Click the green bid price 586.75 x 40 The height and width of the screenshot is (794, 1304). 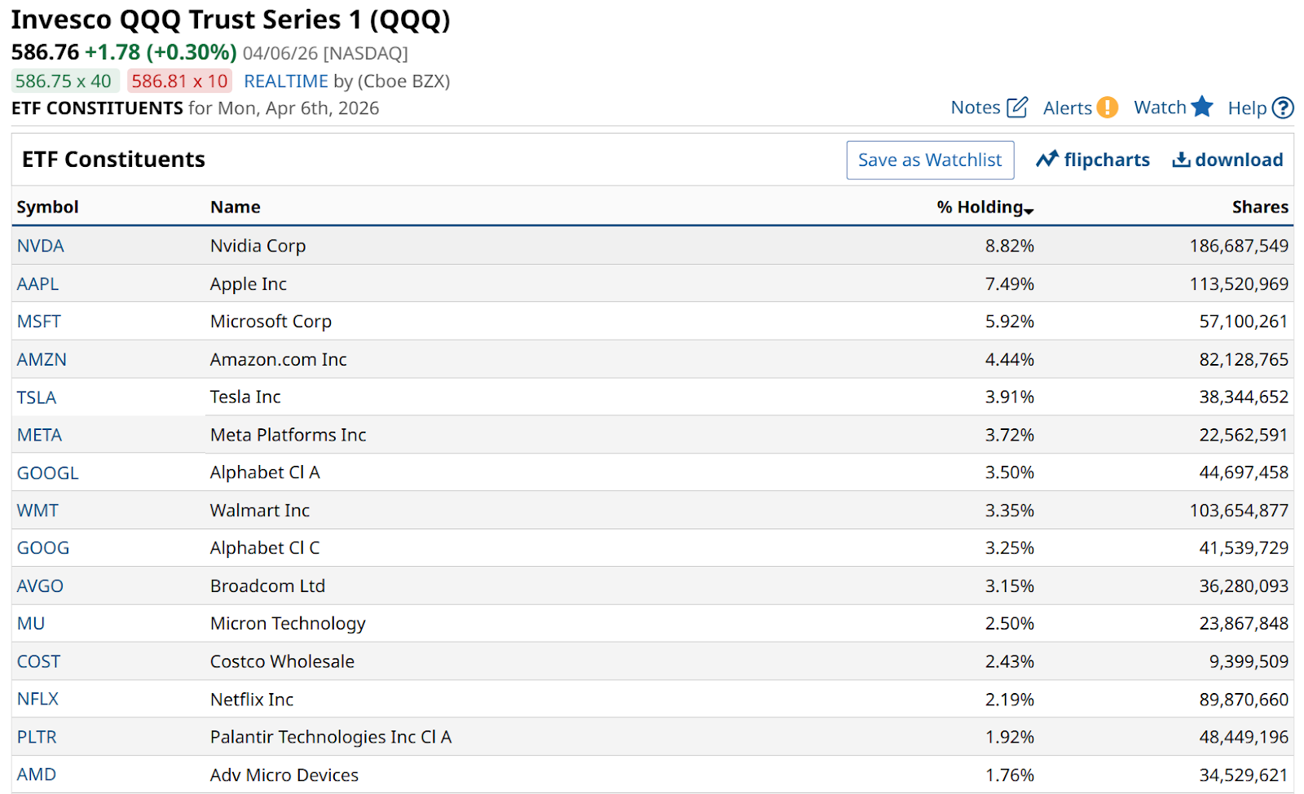[x=64, y=81]
